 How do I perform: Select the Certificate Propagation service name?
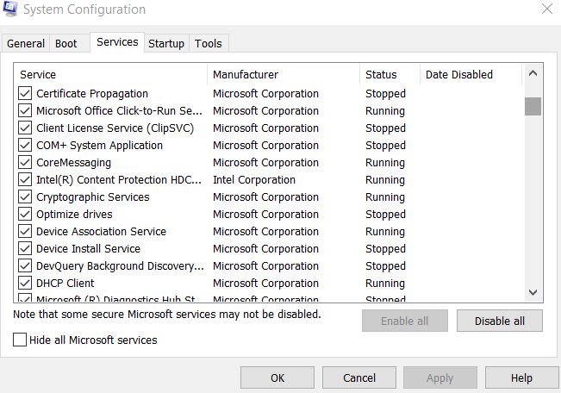coord(92,94)
